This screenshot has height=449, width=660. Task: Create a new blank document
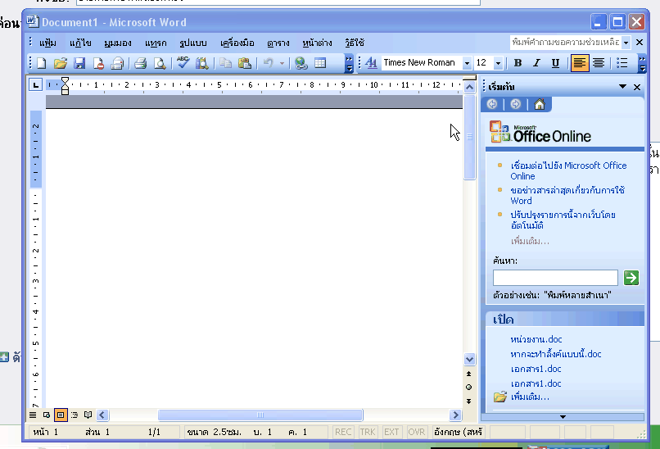41,63
